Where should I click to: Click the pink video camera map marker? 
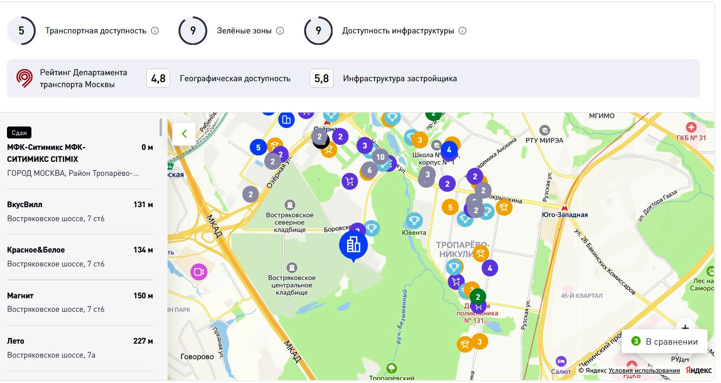[198, 272]
